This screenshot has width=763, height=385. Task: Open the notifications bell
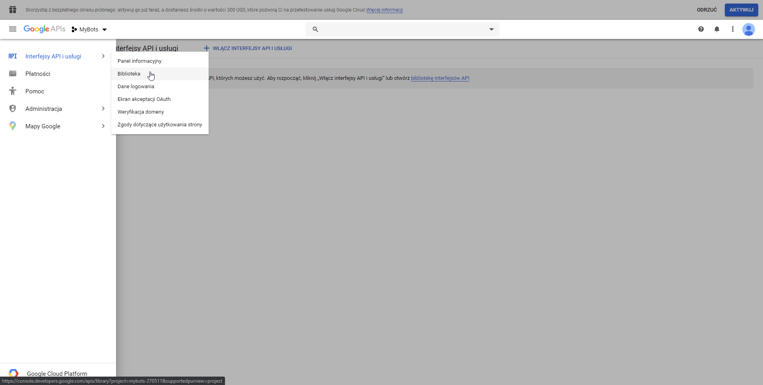coord(717,29)
